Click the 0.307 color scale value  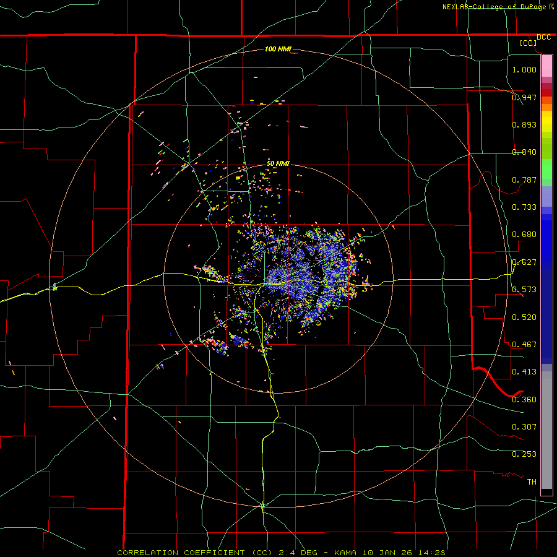click(524, 426)
